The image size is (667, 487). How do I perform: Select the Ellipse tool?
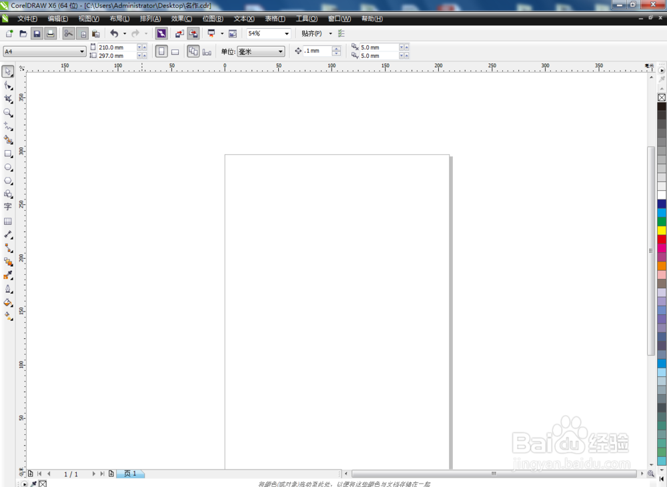(x=8, y=167)
